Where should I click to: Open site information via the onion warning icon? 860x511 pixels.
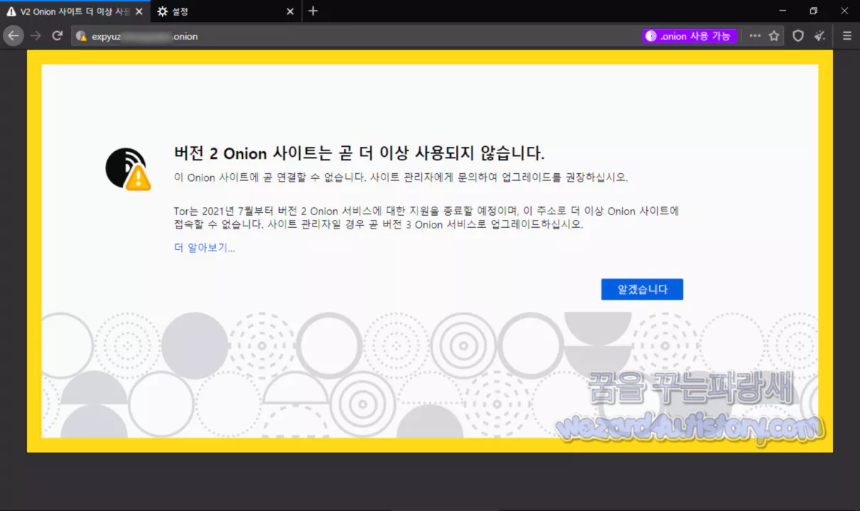(80, 35)
